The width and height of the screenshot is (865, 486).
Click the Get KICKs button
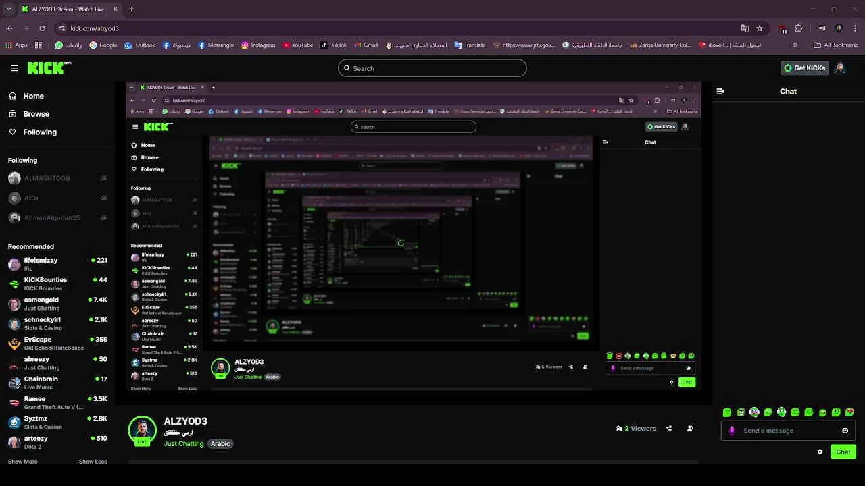pyautogui.click(x=804, y=67)
